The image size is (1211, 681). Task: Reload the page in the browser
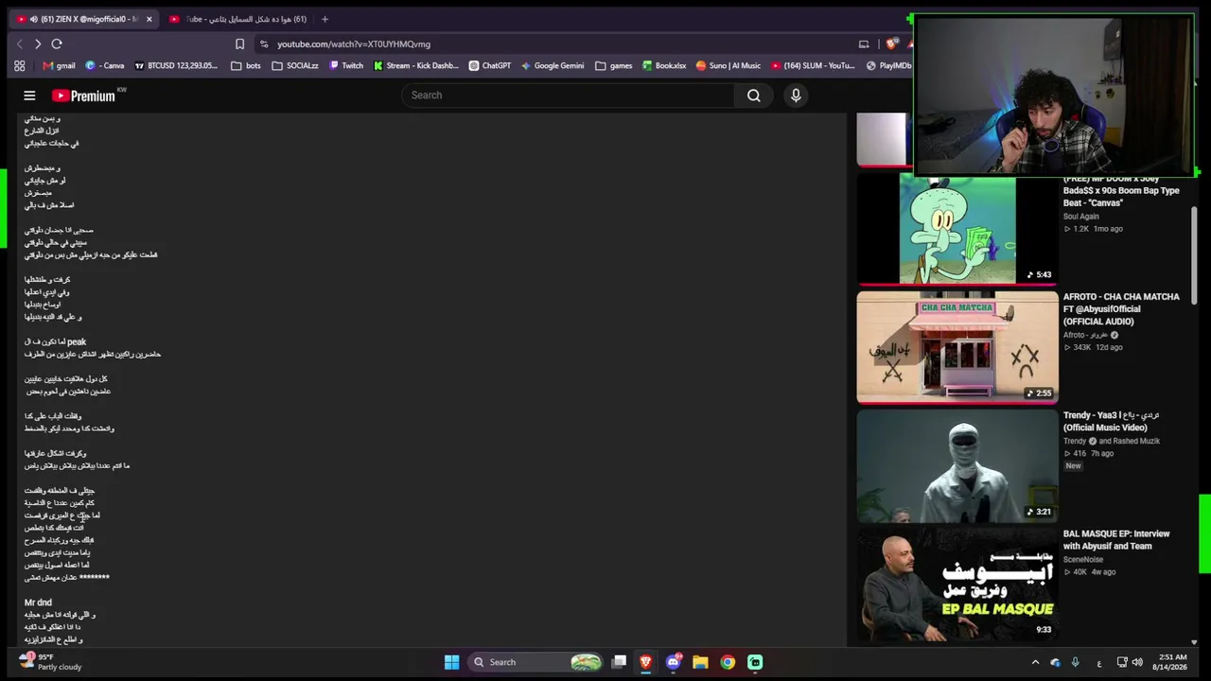tap(57, 44)
